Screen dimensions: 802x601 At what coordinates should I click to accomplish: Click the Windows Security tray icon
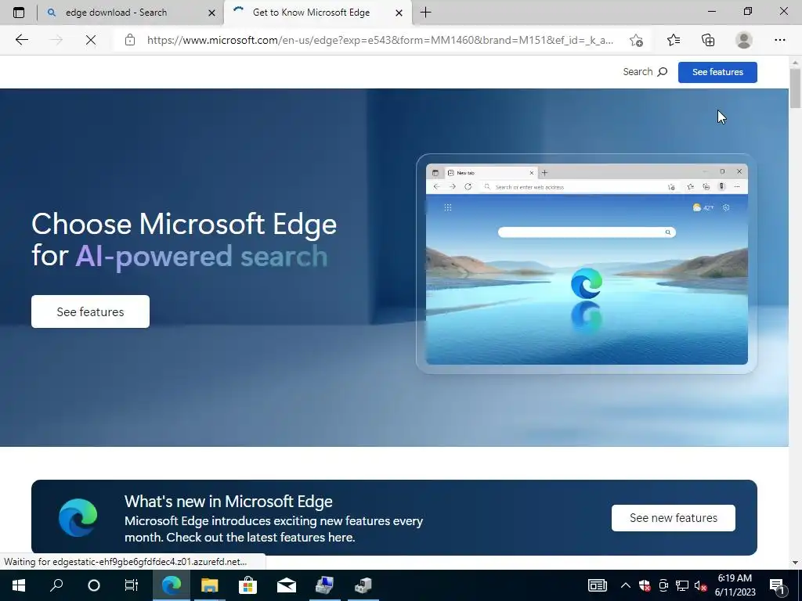pyautogui.click(x=645, y=585)
